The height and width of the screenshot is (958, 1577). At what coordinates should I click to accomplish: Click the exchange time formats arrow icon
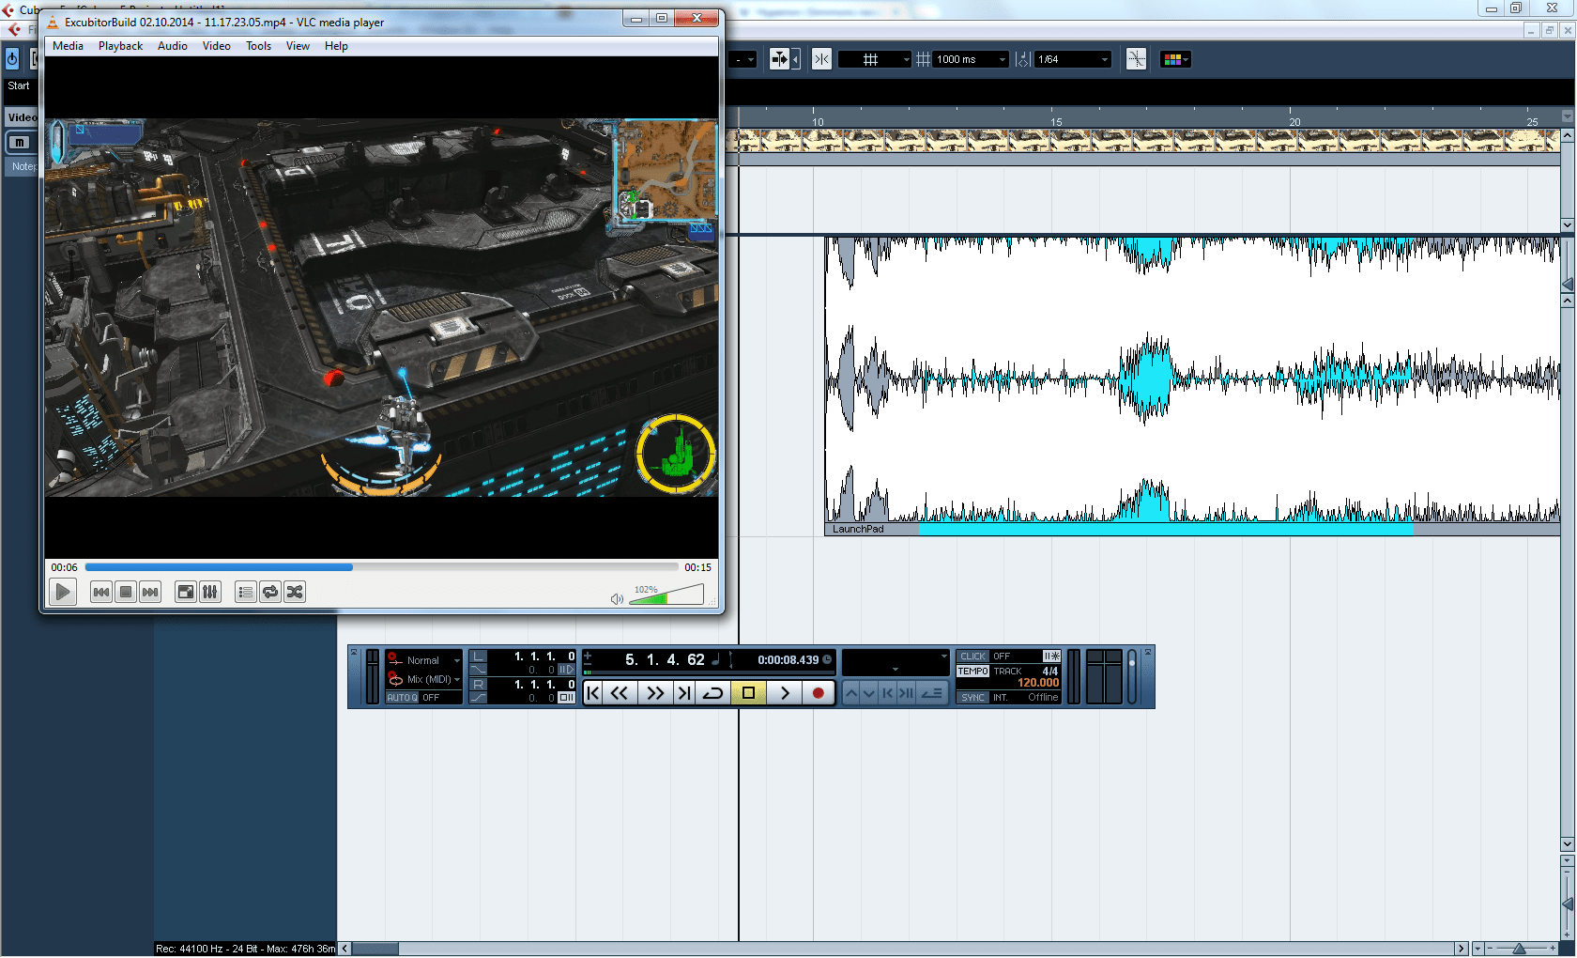pyautogui.click(x=731, y=660)
